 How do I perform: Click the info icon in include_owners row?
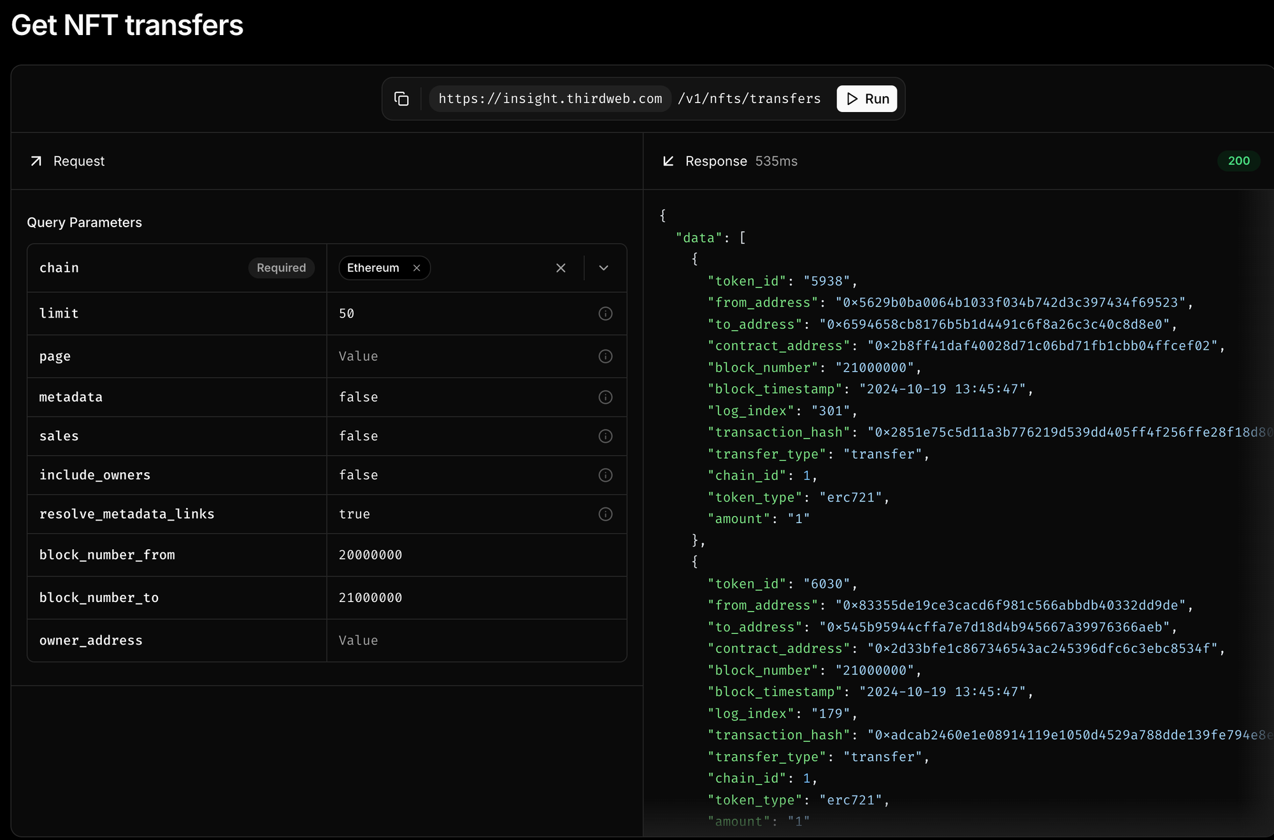(x=605, y=475)
